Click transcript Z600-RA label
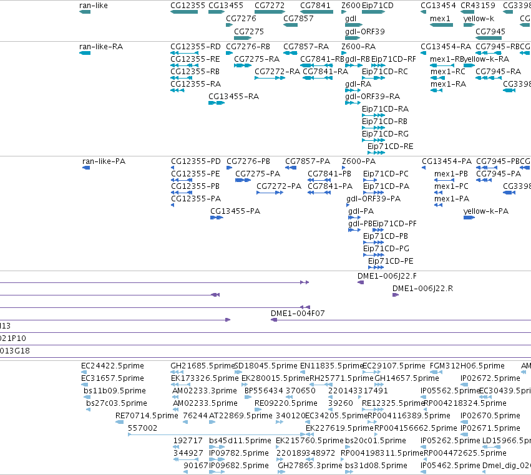Viewport: 531px width, 475px height. (359, 47)
